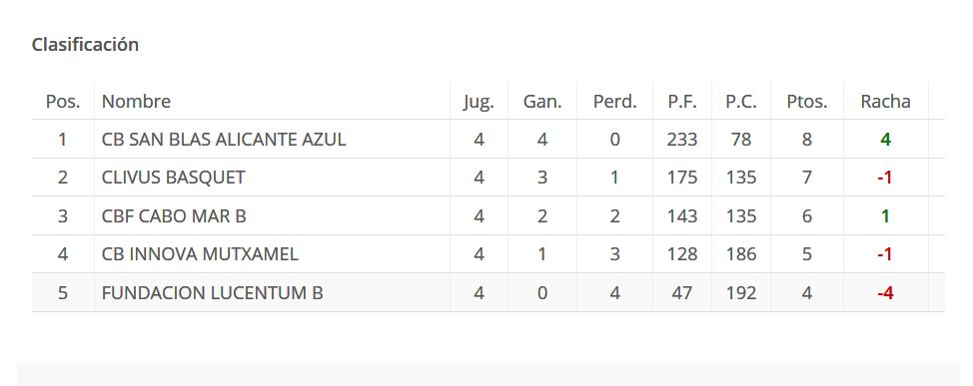This screenshot has width=973, height=386.
Task: Click the P.F. column header
Action: [x=682, y=101]
